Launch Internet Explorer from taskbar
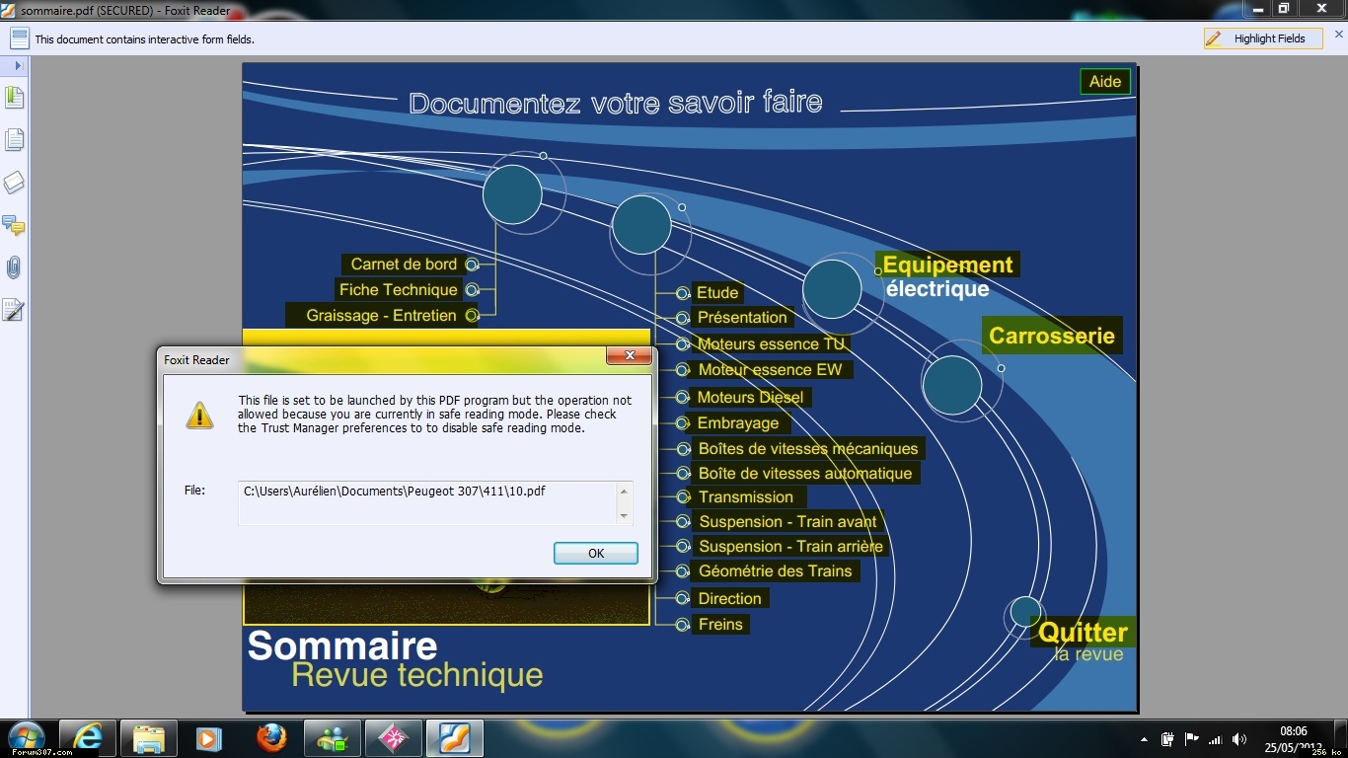This screenshot has width=1348, height=758. [x=88, y=738]
